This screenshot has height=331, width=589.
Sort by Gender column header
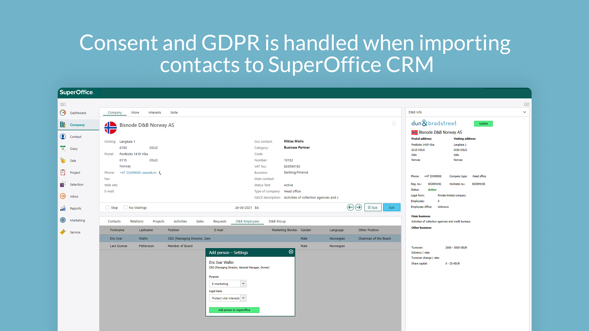point(306,230)
